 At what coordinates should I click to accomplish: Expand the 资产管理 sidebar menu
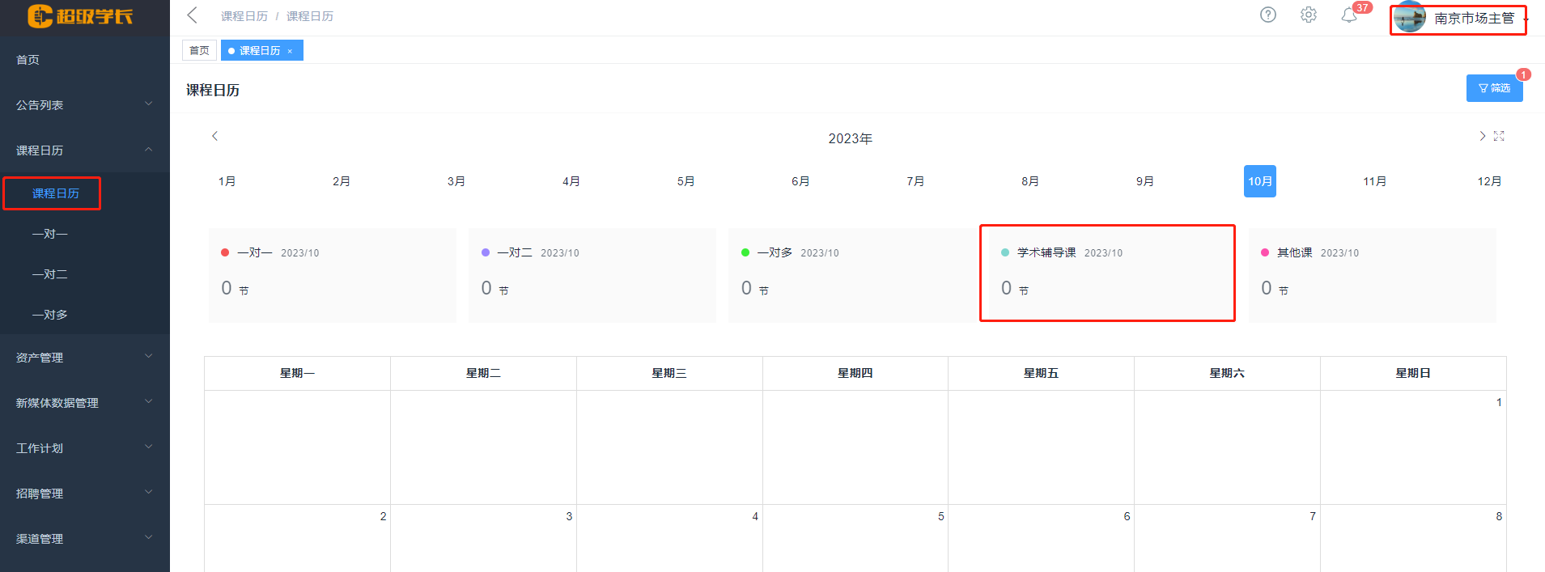click(x=84, y=358)
